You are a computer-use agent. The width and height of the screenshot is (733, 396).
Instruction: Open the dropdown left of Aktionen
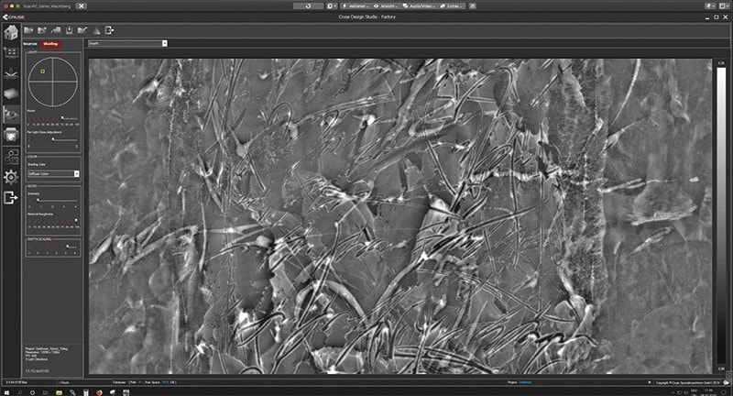click(x=332, y=6)
